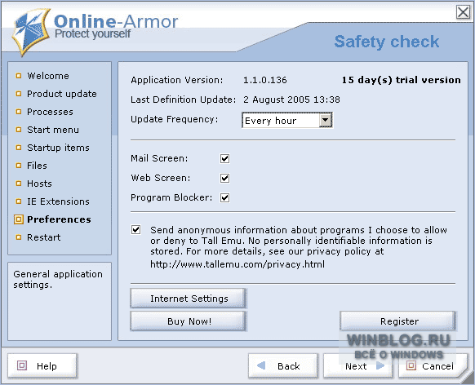The height and width of the screenshot is (385, 475).
Task: Click the bullet icon beside Start menu
Action: (x=19, y=130)
